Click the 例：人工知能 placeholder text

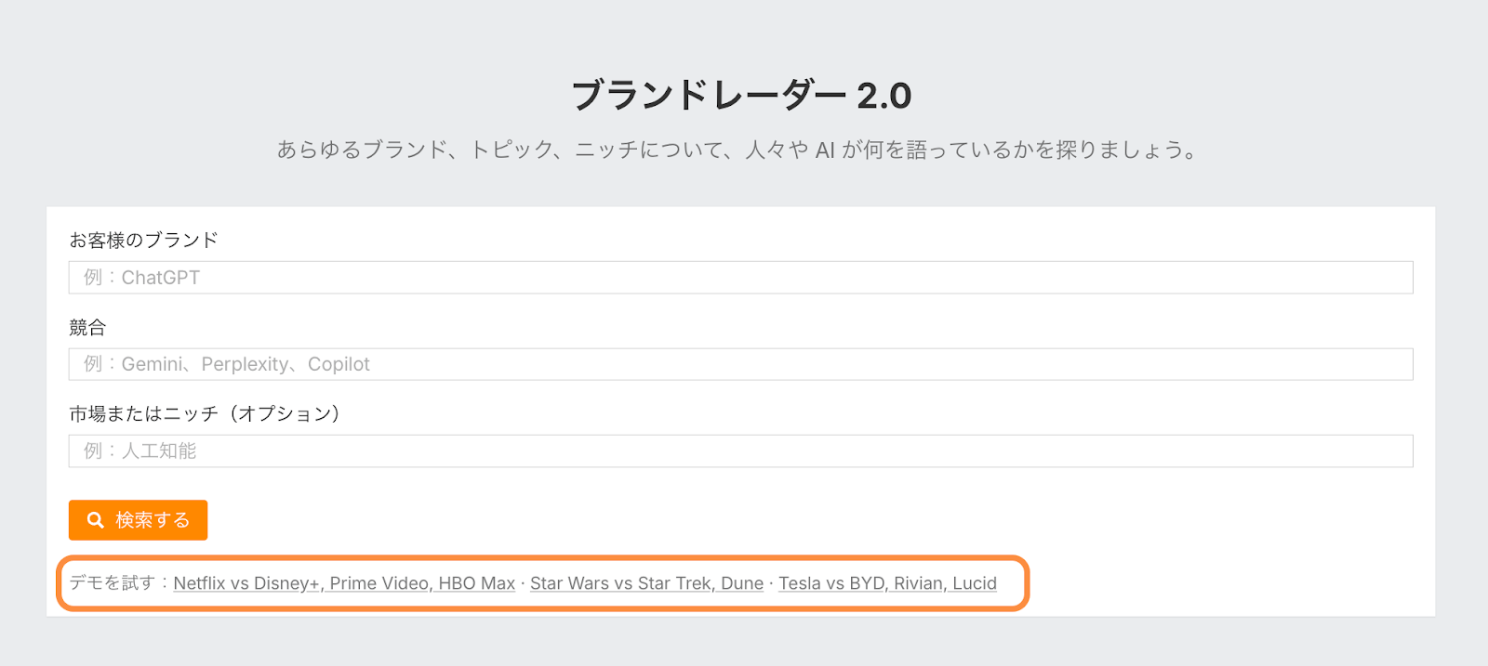tap(140, 451)
